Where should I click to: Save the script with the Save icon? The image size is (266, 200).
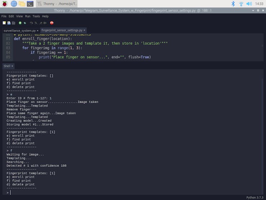click(x=14, y=23)
